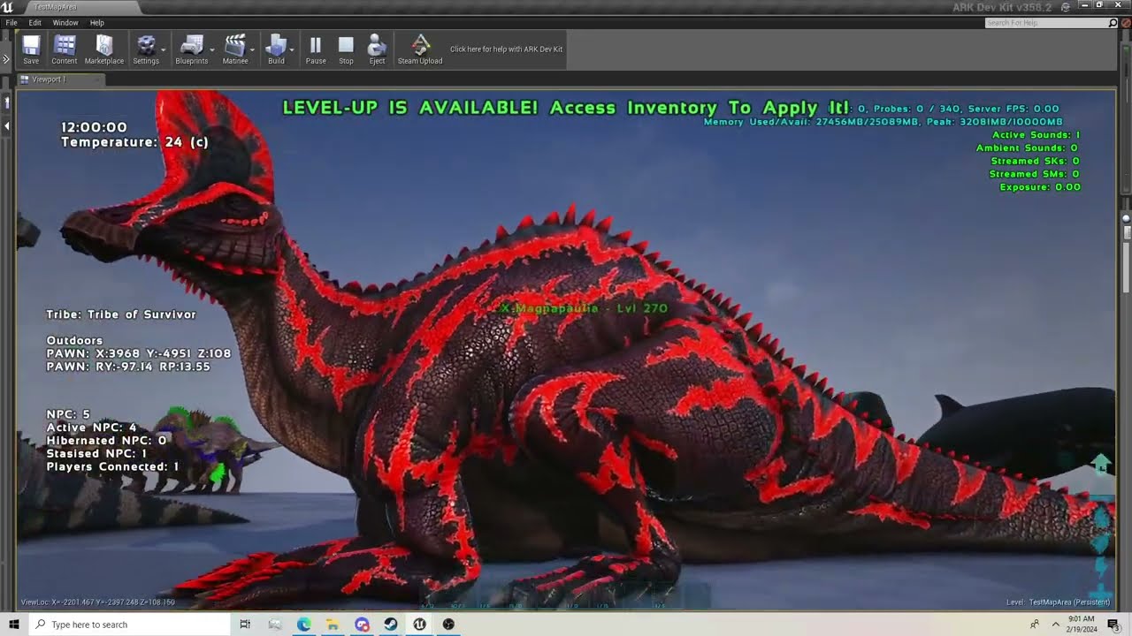Click the Build toolbar icon

click(276, 49)
